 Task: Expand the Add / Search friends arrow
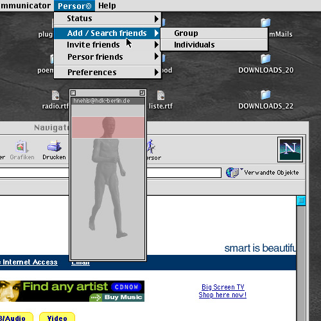157,33
